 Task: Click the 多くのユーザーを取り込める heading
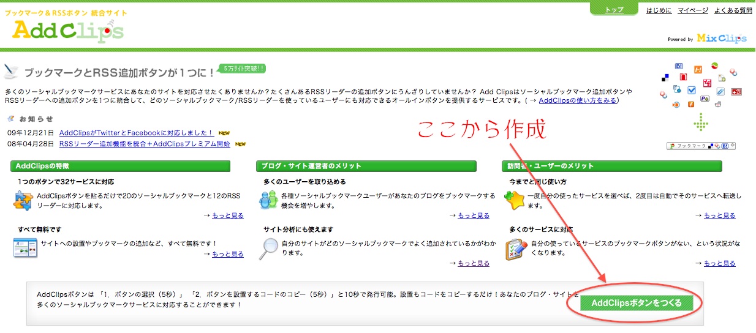[x=304, y=182]
